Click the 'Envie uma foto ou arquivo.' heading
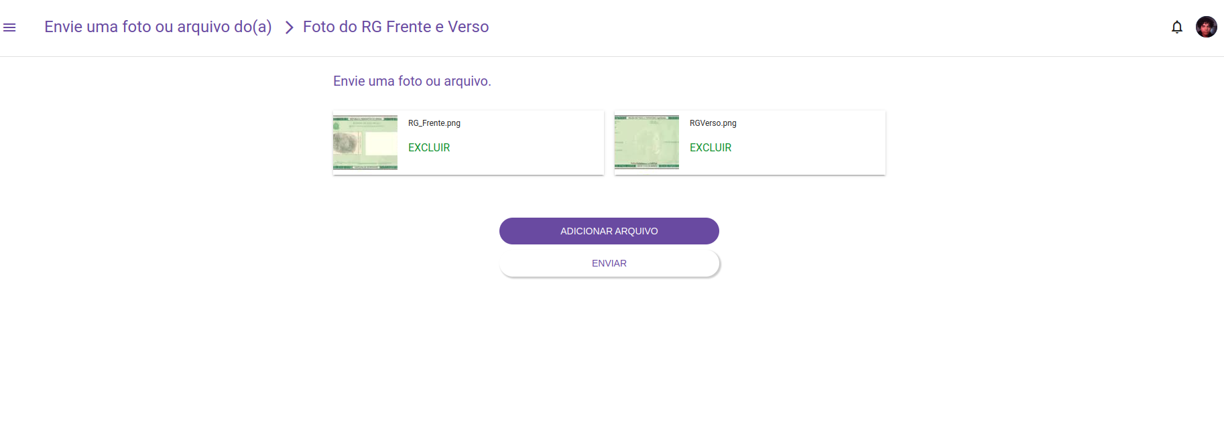The height and width of the screenshot is (444, 1224). 412,81
